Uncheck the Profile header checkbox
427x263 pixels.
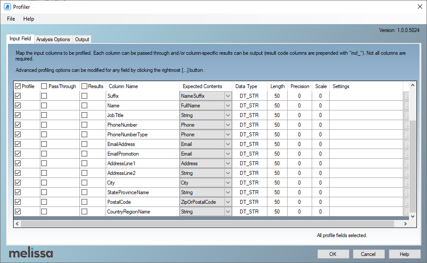click(18, 86)
